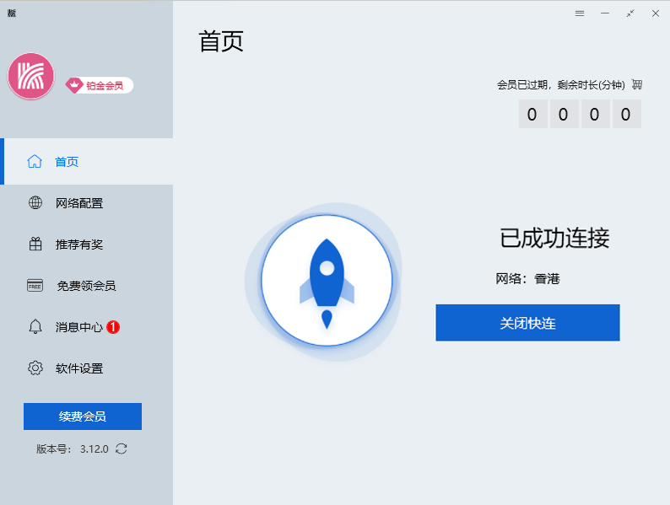Viewport: 670px width, 505px height.
Task: Minimize the application window
Action: pos(604,13)
